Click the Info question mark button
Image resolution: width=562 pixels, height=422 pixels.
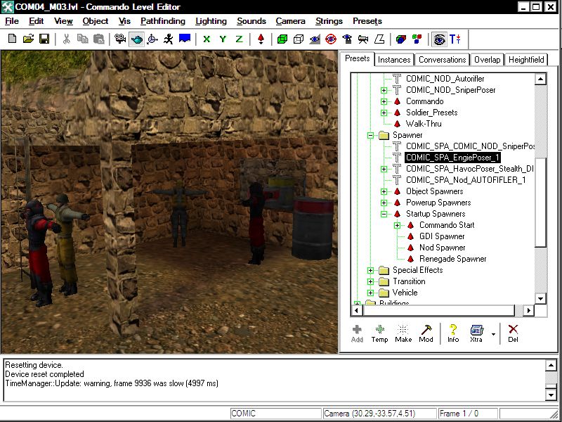click(x=453, y=333)
